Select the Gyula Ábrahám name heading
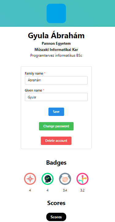 click(x=56, y=35)
